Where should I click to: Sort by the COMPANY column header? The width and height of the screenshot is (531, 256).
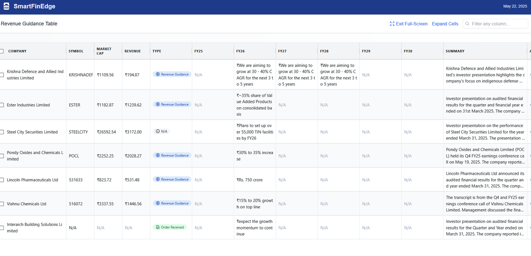coord(17,51)
